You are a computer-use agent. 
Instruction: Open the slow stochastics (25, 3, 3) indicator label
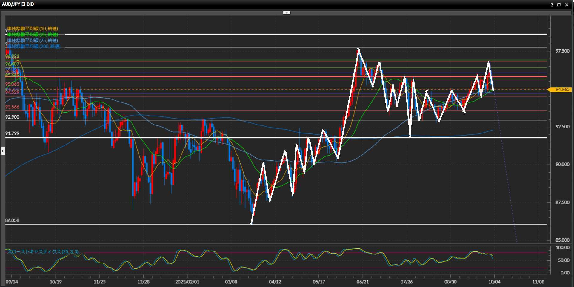[x=43, y=252]
